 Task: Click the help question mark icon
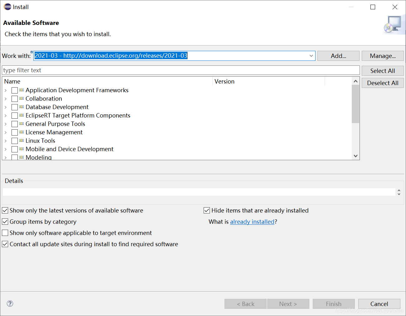pyautogui.click(x=10, y=304)
